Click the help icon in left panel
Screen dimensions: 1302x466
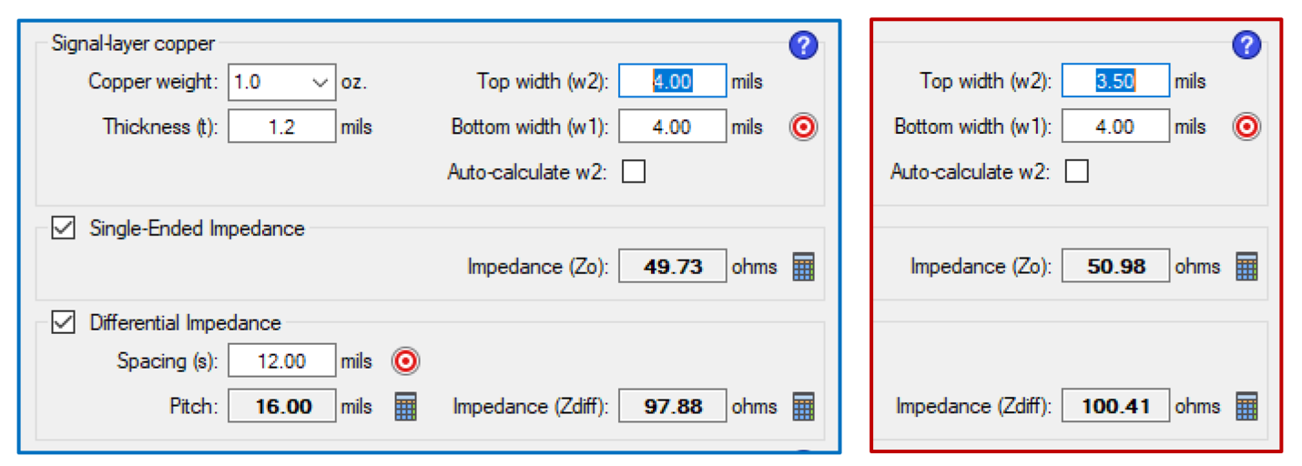pyautogui.click(x=804, y=45)
